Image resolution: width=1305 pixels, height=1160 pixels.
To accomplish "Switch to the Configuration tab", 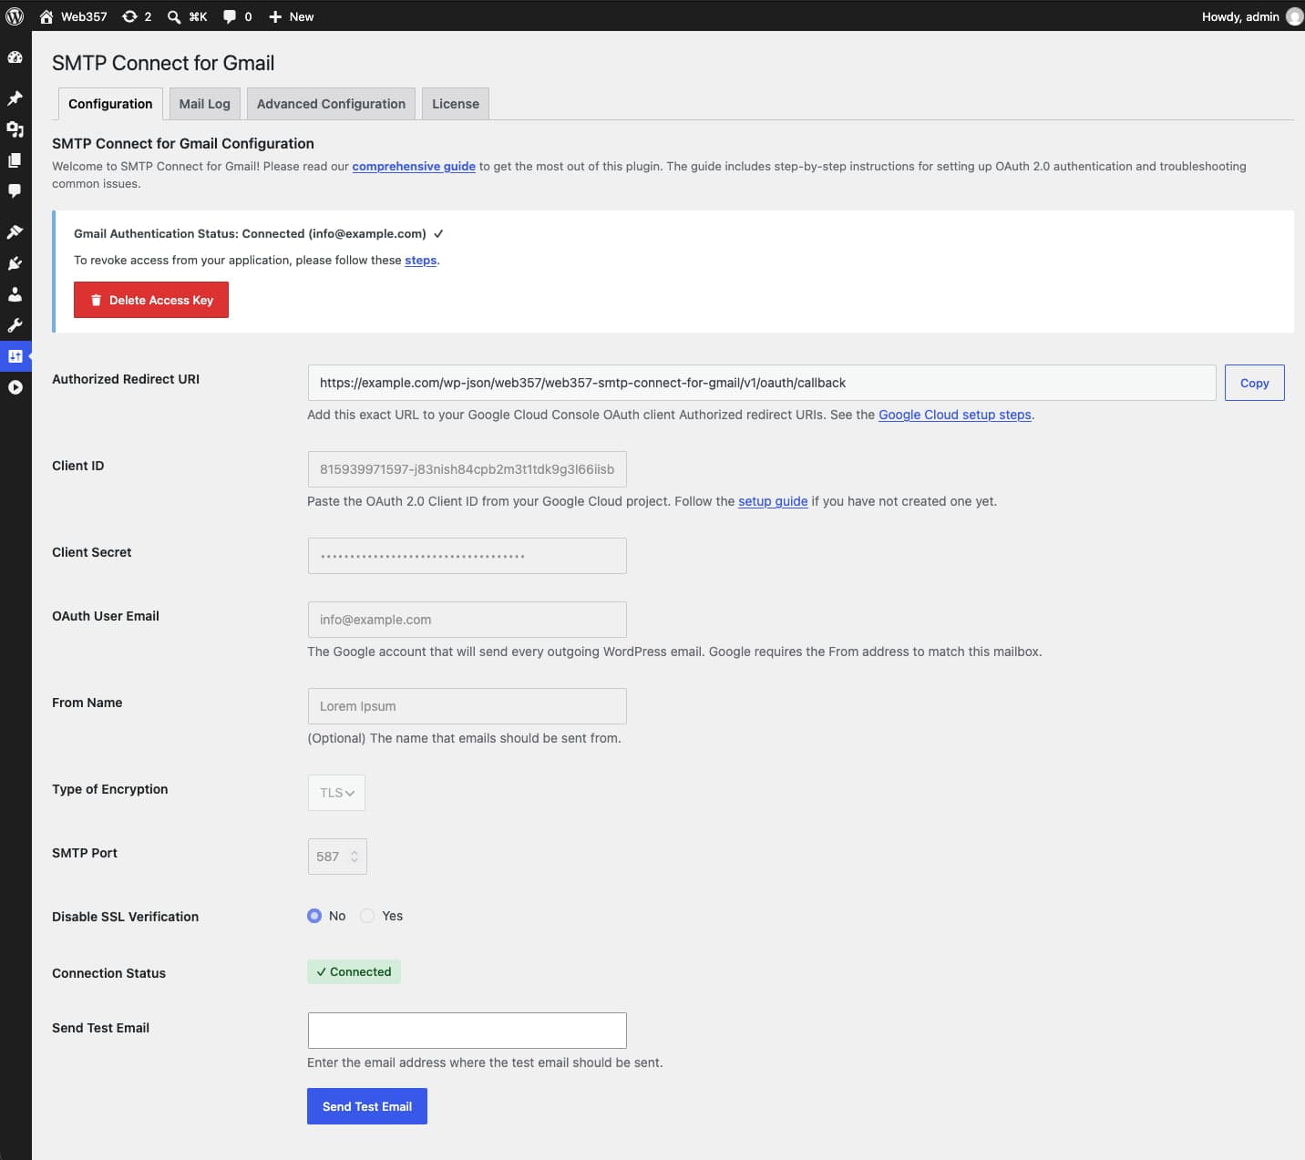I will [x=110, y=104].
